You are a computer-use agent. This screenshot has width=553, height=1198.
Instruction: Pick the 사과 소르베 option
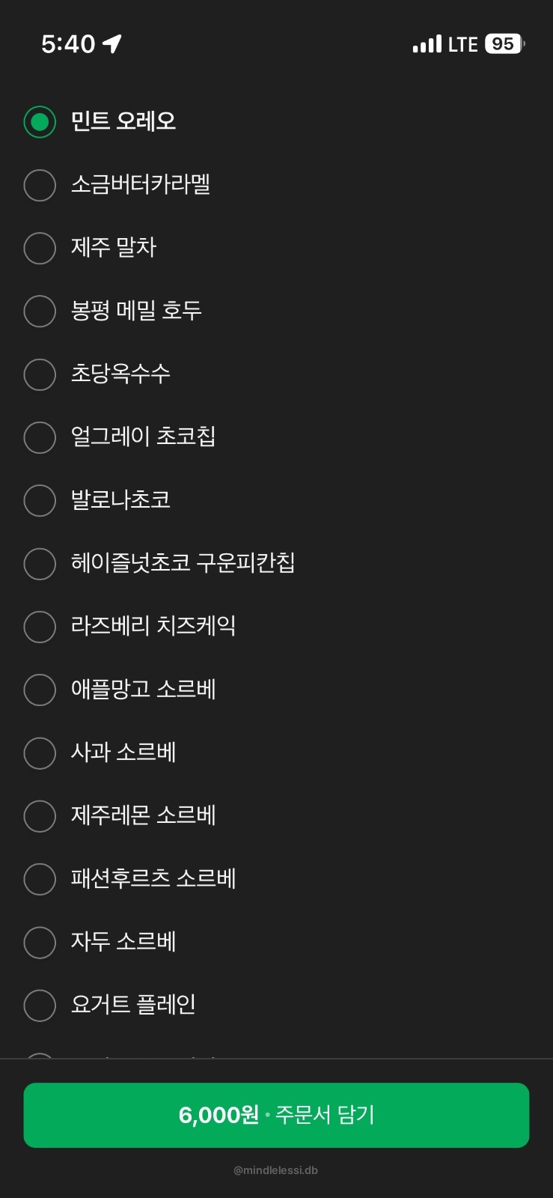[40, 752]
